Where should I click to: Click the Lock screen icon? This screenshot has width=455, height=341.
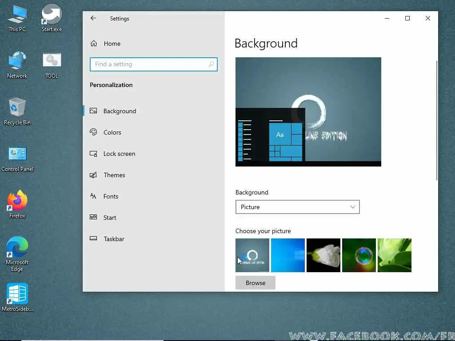click(93, 154)
